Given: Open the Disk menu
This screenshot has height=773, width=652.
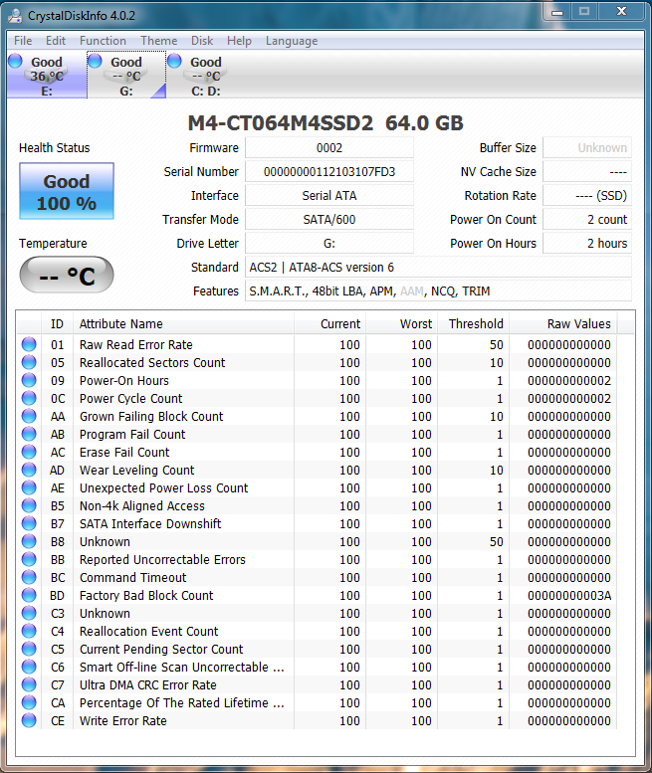Looking at the screenshot, I should [202, 41].
